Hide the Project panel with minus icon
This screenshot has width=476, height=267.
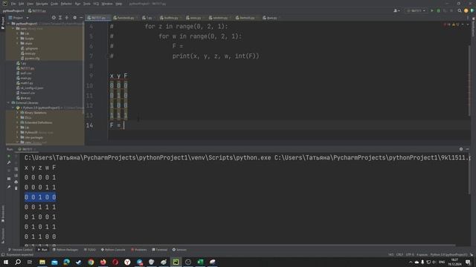(81, 18)
